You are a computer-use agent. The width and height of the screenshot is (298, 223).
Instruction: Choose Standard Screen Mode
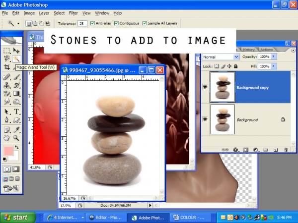(5, 178)
